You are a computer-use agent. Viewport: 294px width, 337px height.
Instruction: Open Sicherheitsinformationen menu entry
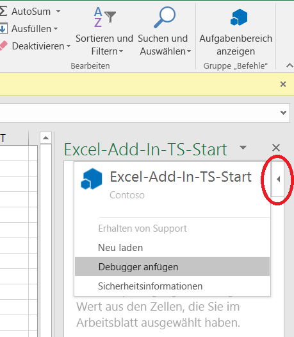[172, 286]
